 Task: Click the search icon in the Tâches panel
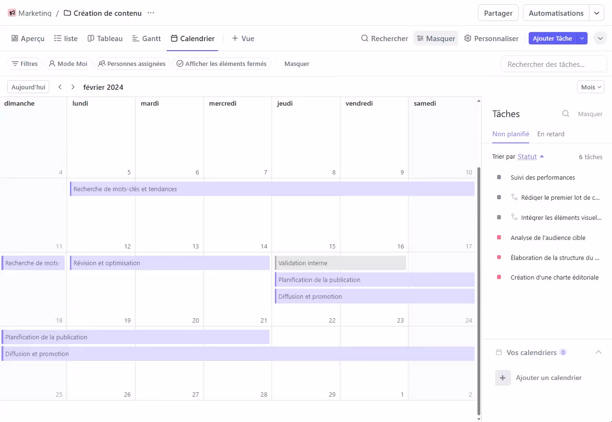566,114
